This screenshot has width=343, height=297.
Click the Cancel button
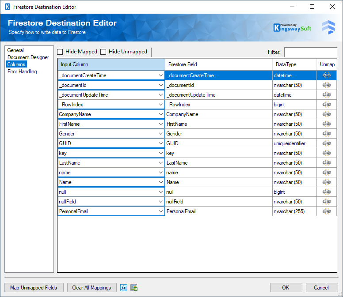pos(322,288)
